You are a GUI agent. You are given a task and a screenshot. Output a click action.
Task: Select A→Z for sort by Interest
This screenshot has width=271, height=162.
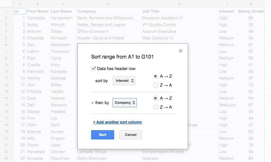pos(155,76)
